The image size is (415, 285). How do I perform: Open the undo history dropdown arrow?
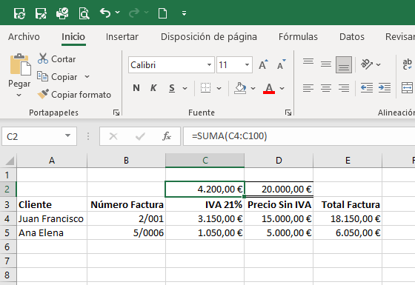[118, 12]
